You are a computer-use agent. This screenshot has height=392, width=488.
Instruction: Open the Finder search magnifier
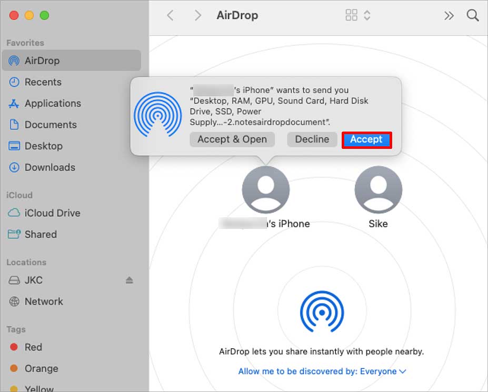point(472,15)
